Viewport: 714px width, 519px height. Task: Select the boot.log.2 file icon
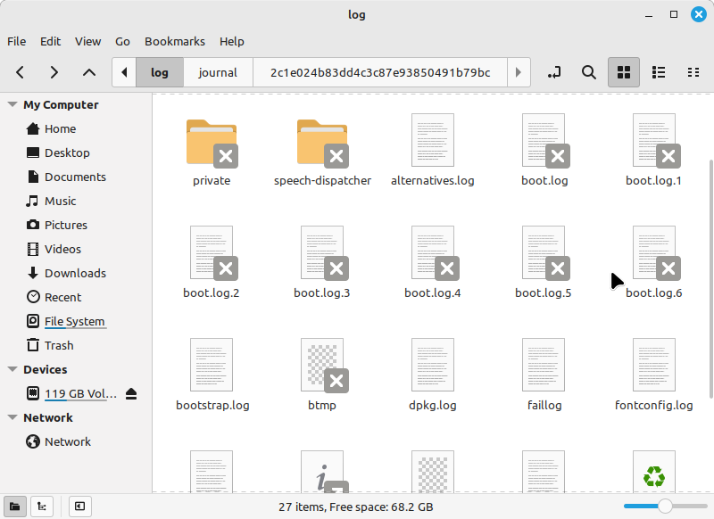click(x=212, y=252)
